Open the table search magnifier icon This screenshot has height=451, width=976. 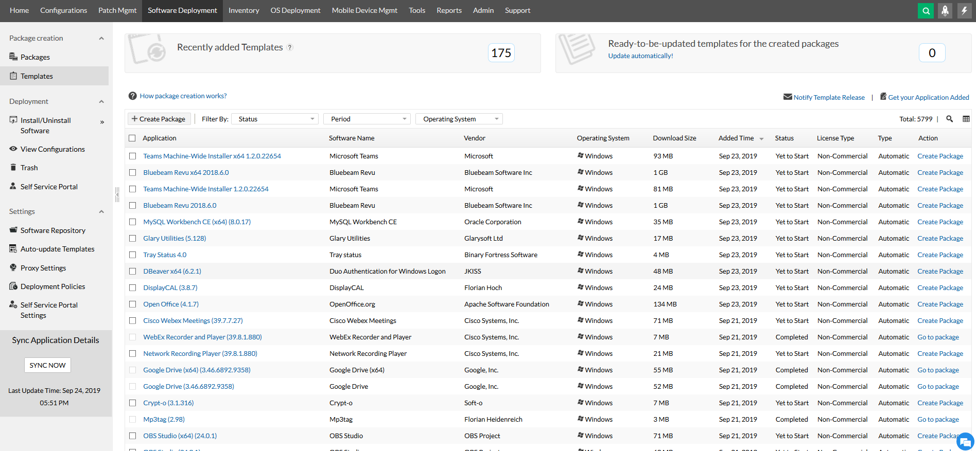[950, 119]
